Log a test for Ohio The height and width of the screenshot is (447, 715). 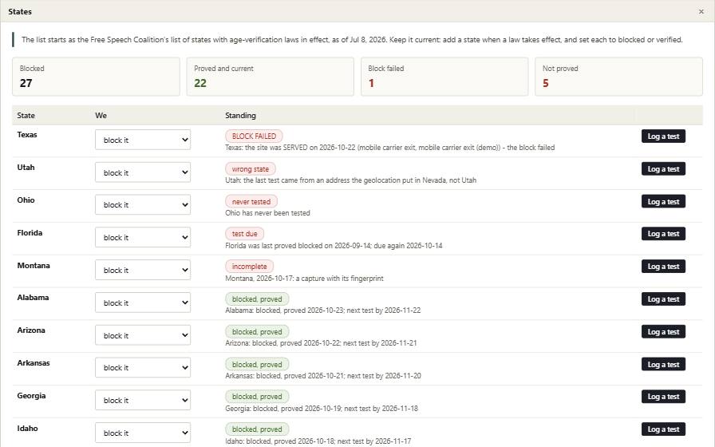[663, 201]
